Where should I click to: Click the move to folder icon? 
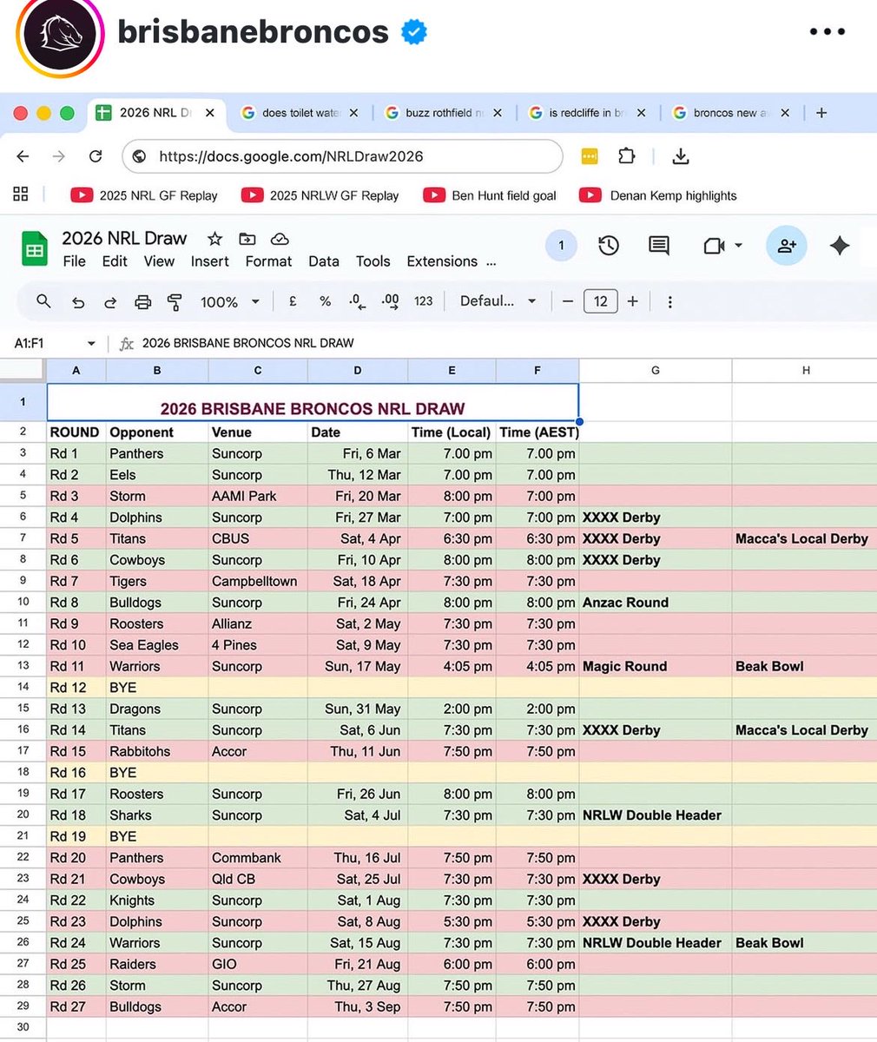point(247,239)
